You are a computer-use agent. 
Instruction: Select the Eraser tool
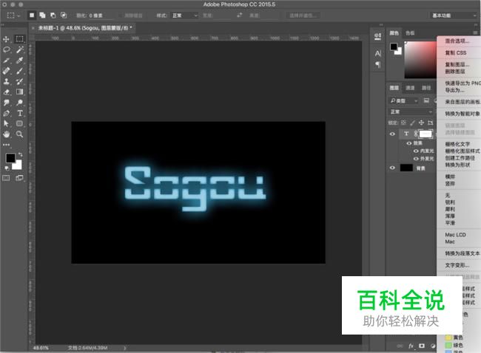pos(6,92)
